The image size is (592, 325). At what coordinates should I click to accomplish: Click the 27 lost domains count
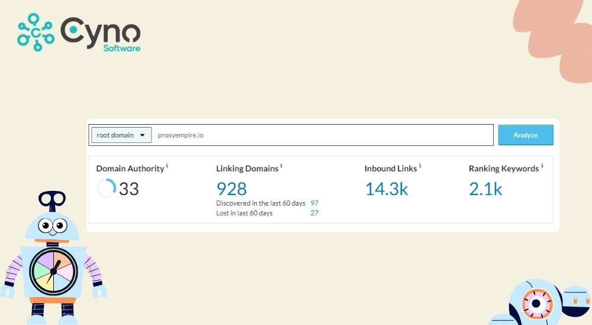click(x=314, y=213)
